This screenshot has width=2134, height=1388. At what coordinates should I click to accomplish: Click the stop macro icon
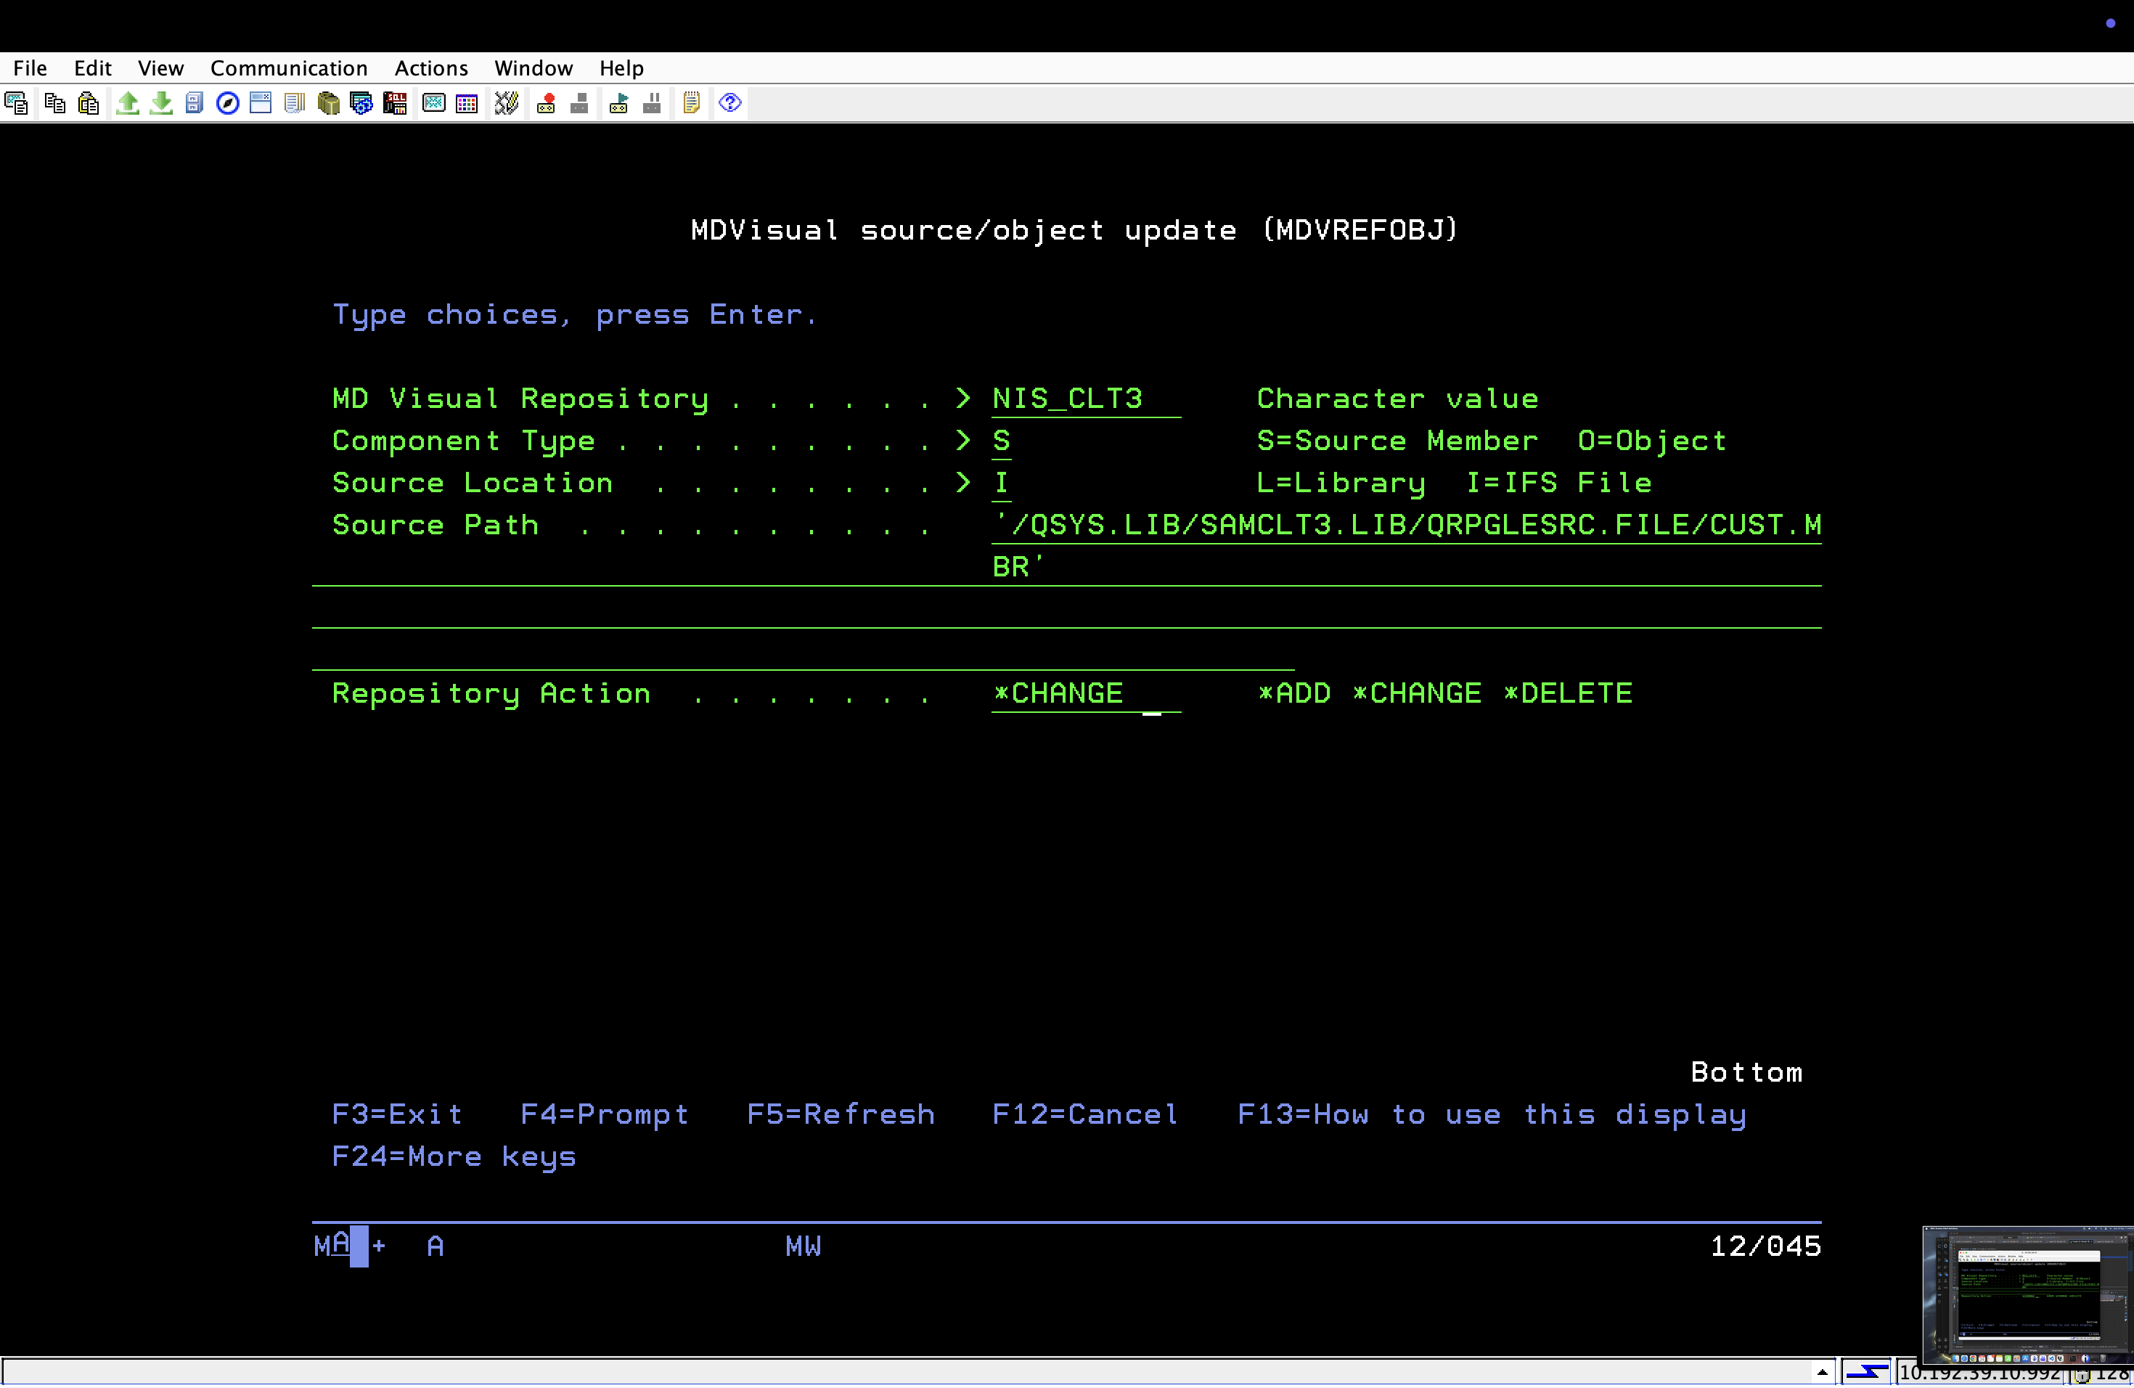[579, 103]
